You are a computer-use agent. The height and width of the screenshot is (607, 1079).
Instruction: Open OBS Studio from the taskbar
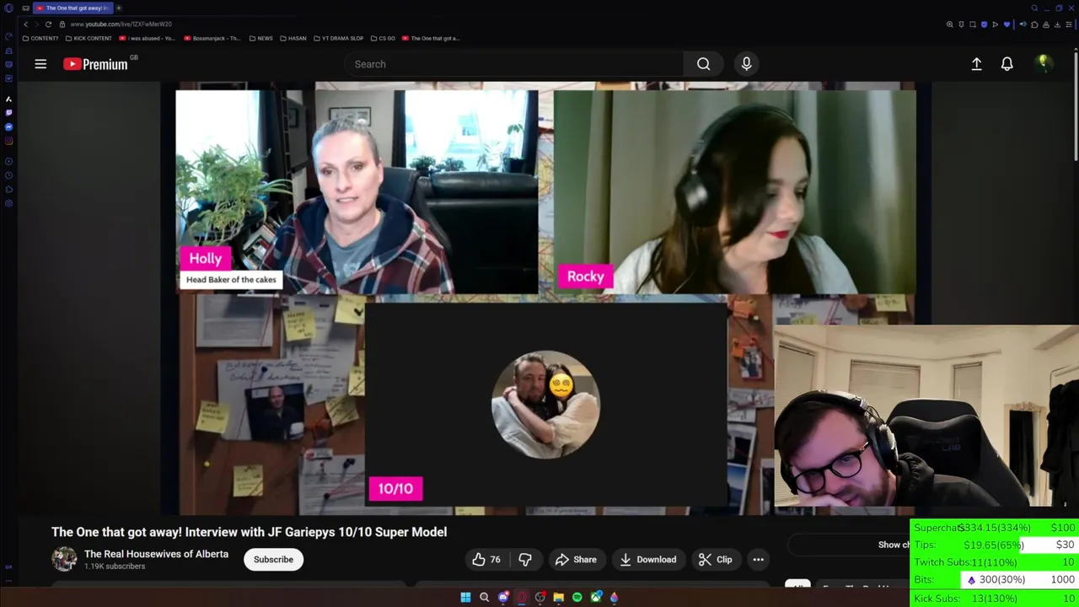(x=540, y=597)
